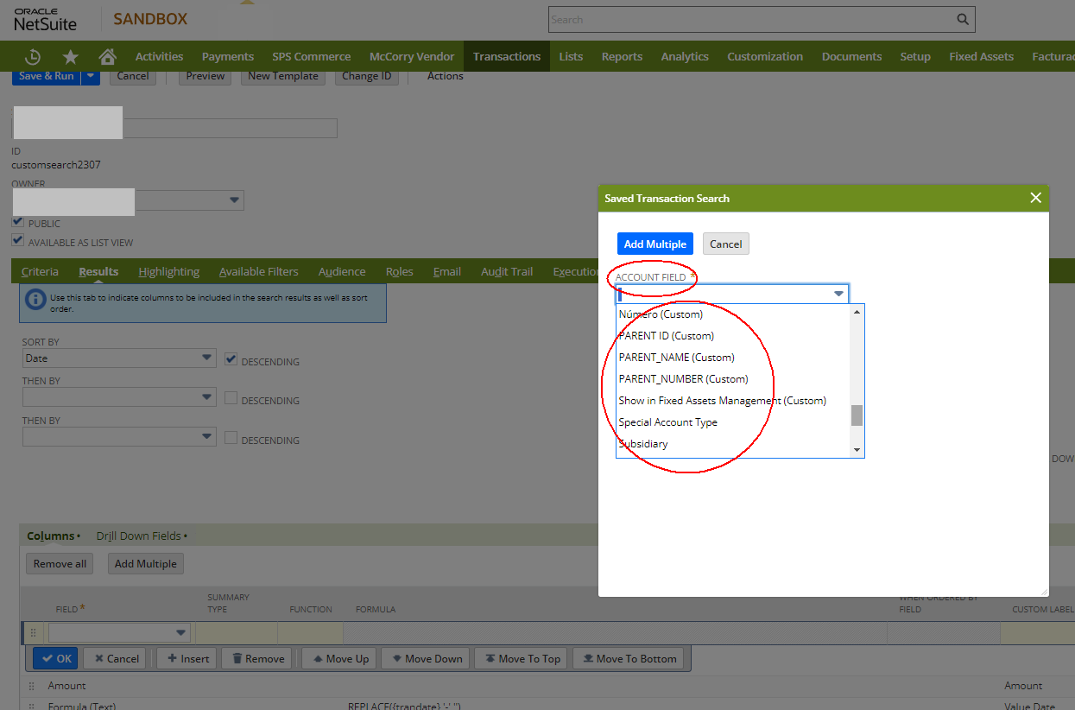This screenshot has height=710, width=1075.
Task: Switch to the Criteria tab
Action: (x=40, y=271)
